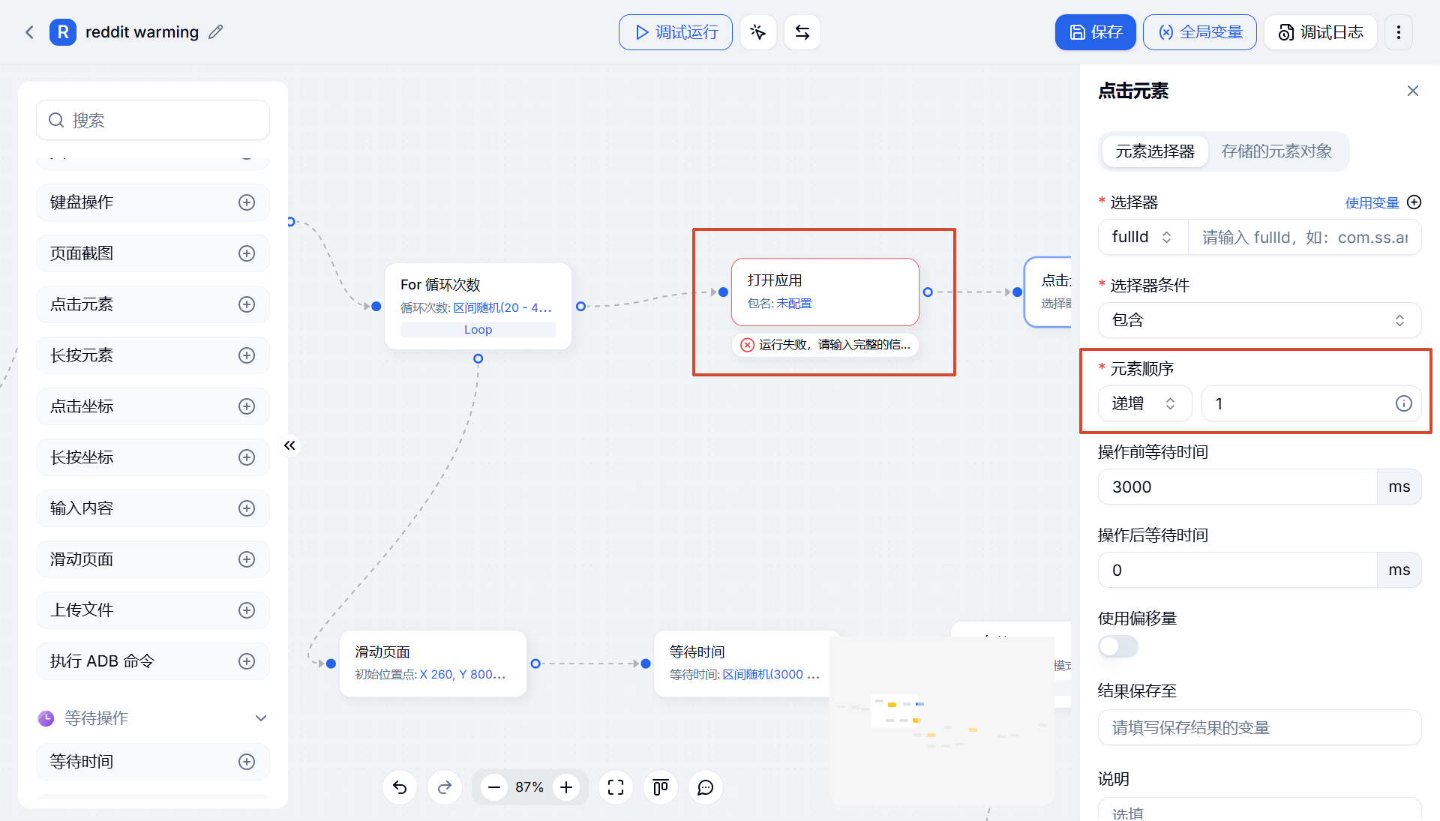Screen dimensions: 1440x821
Task: Select the 等待时间 node on canvas
Action: (x=747, y=664)
